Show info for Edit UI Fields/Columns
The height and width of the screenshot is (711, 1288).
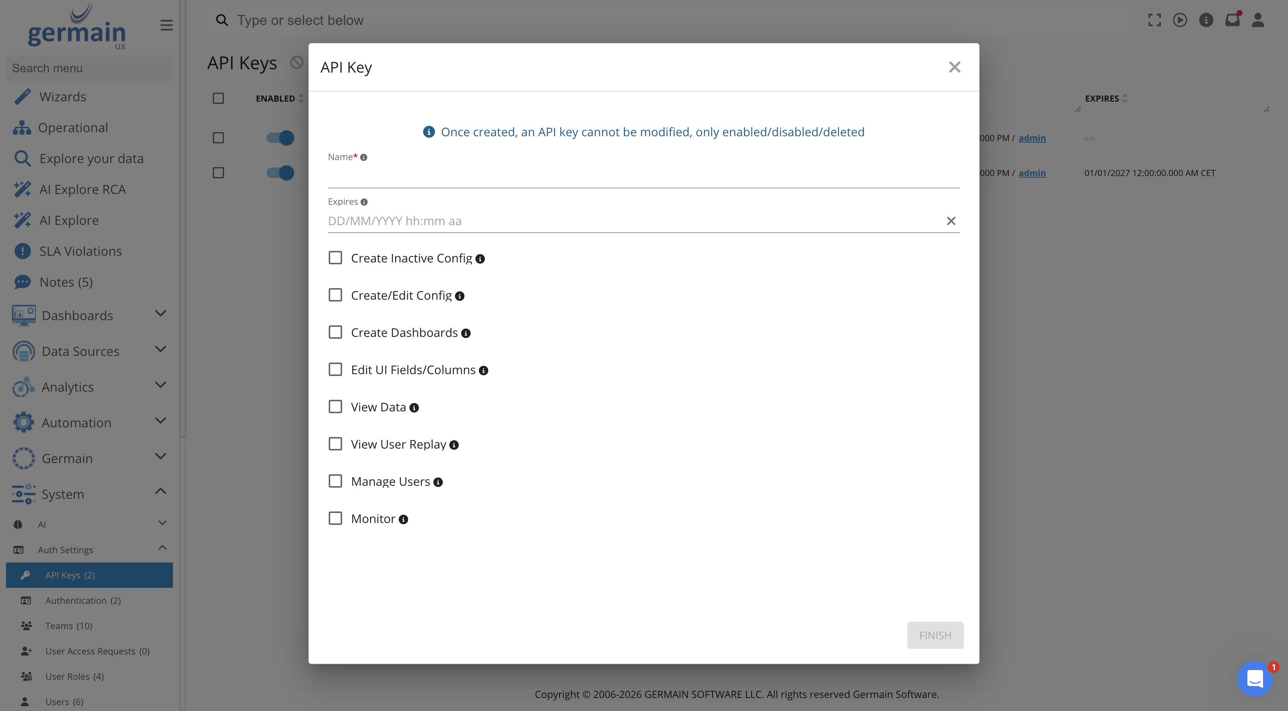pyautogui.click(x=483, y=370)
